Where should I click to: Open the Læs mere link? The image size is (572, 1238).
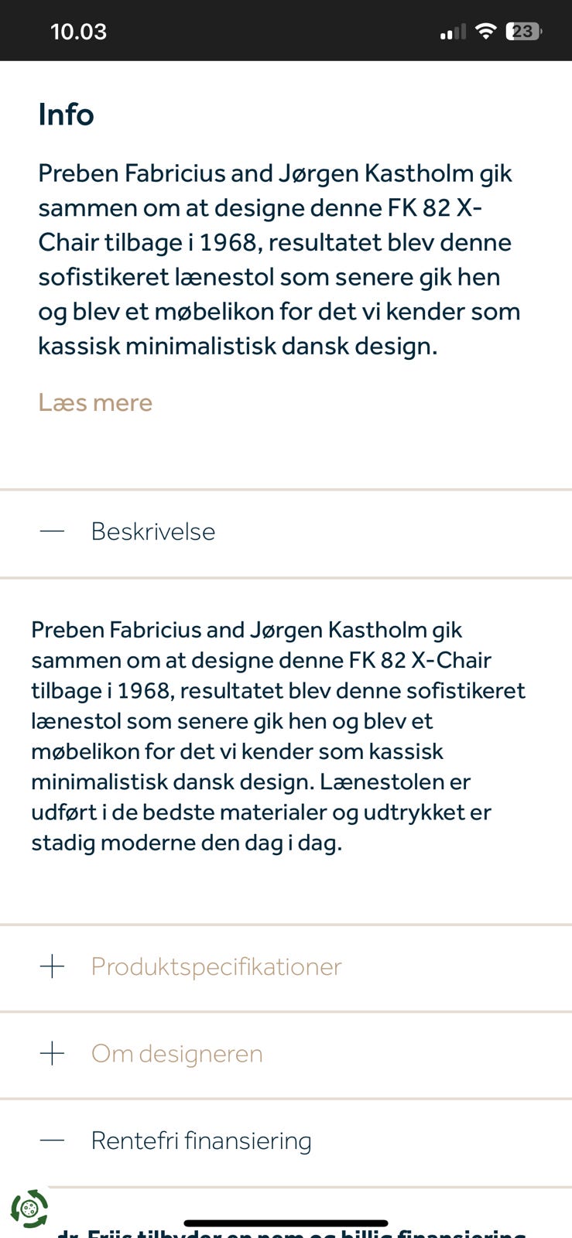click(94, 402)
